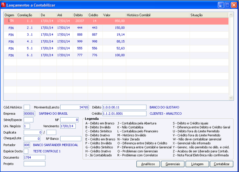Screen dimensions: 239x172
Task: Focus the Vencimento date field
Action: pyautogui.click(x=68, y=126)
